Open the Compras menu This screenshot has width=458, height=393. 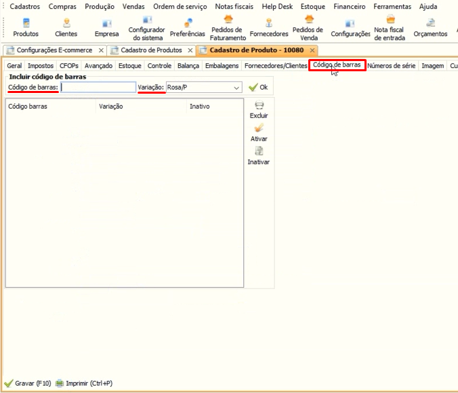coord(62,6)
